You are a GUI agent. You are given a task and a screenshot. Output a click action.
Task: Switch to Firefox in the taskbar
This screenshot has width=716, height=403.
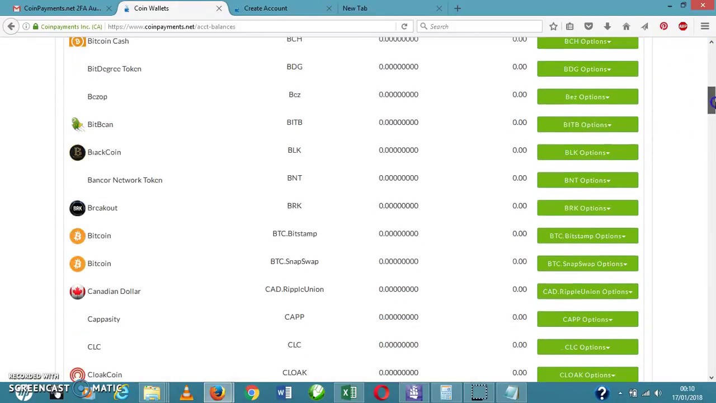[x=218, y=393]
